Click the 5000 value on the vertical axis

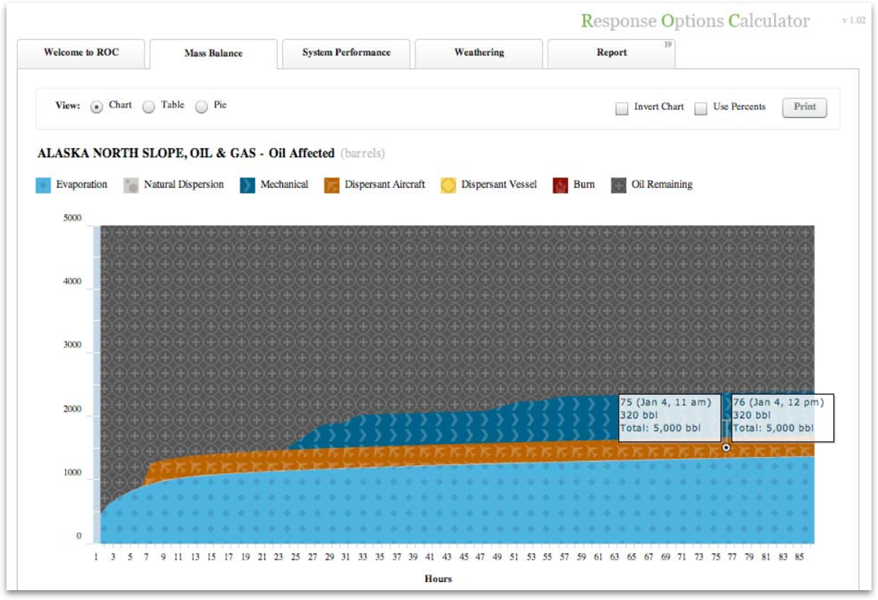72,217
